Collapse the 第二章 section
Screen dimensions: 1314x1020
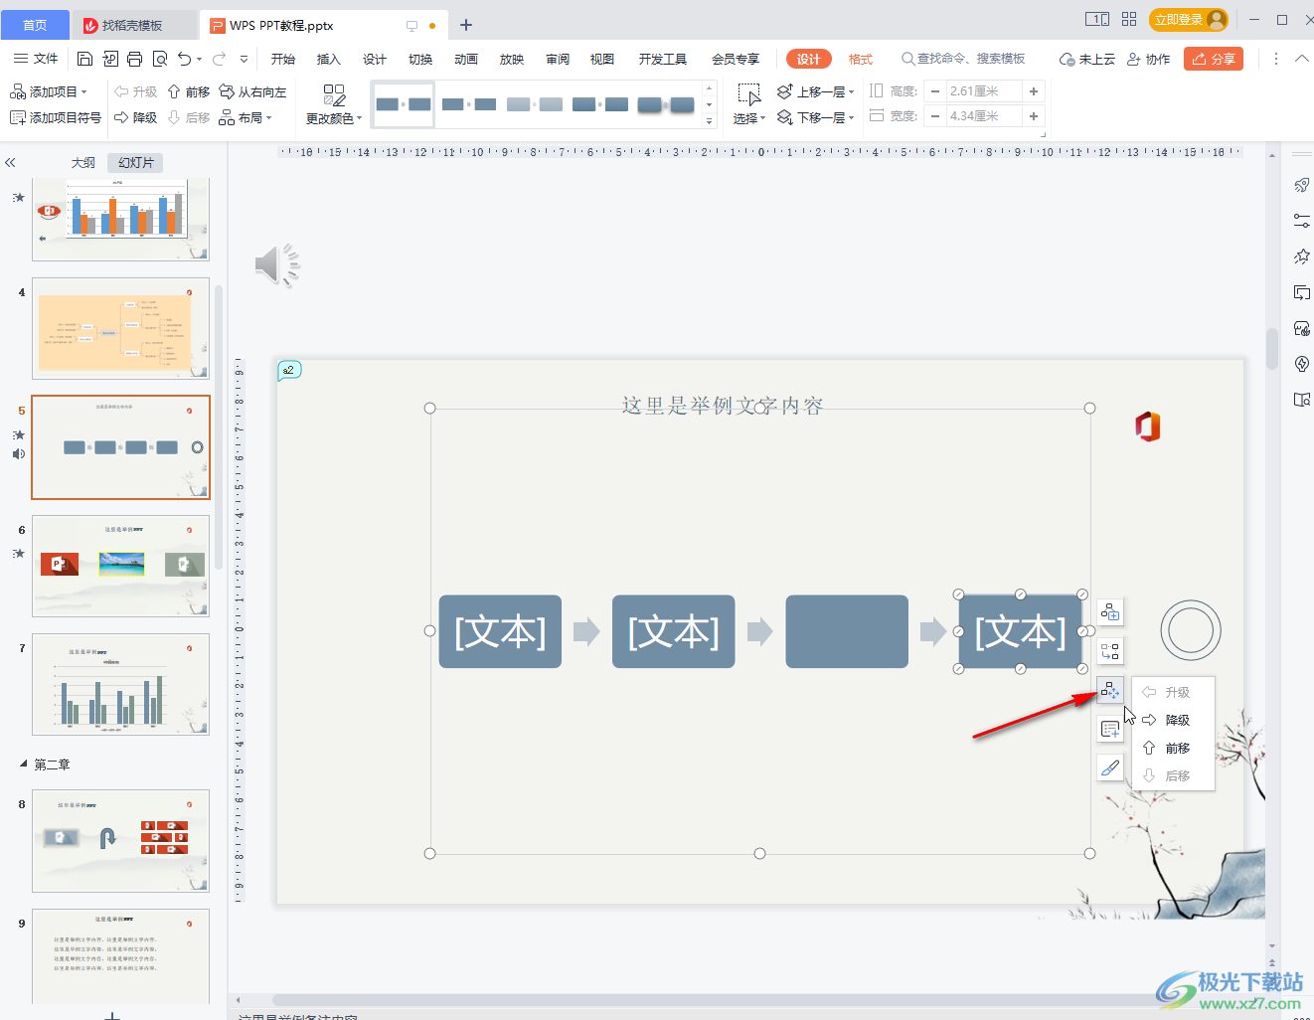click(24, 764)
